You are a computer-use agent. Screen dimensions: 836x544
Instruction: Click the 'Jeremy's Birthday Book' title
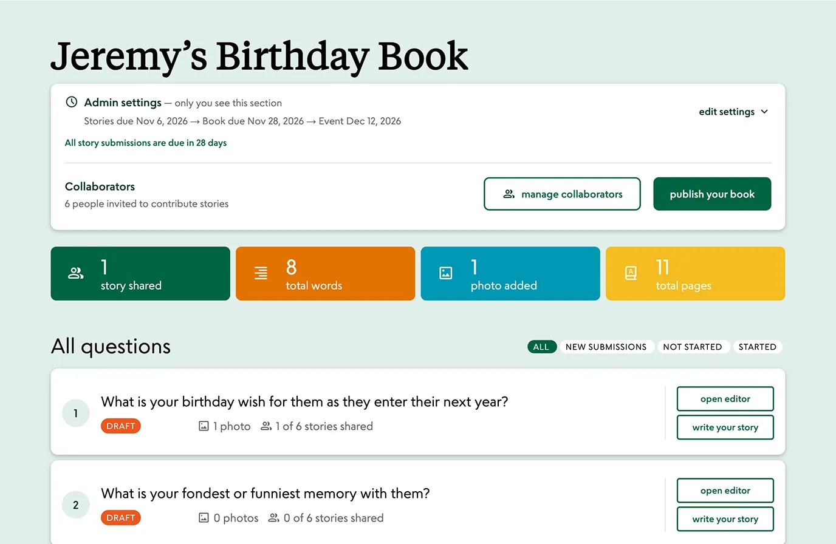[x=259, y=56]
